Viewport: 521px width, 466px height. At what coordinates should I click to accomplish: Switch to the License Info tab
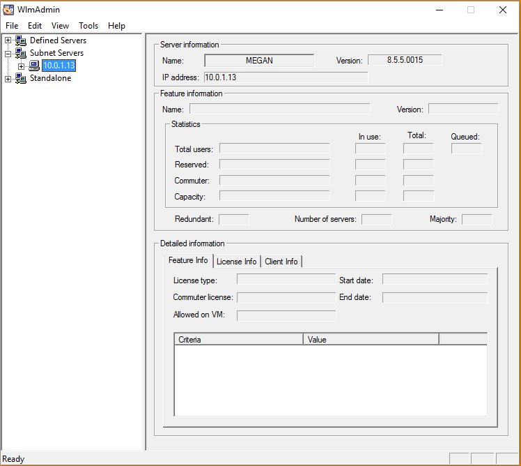click(237, 262)
